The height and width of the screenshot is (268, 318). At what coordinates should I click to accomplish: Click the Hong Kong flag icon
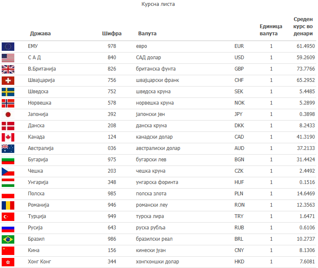(x=8, y=262)
